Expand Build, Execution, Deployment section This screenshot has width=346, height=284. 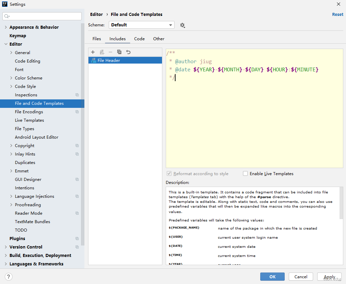coord(6,255)
